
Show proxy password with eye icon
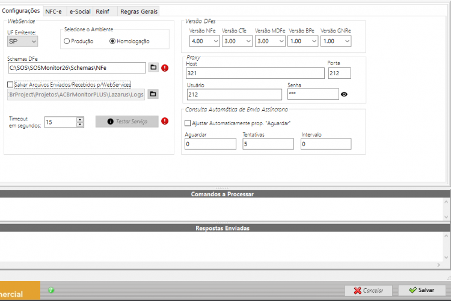(x=344, y=94)
